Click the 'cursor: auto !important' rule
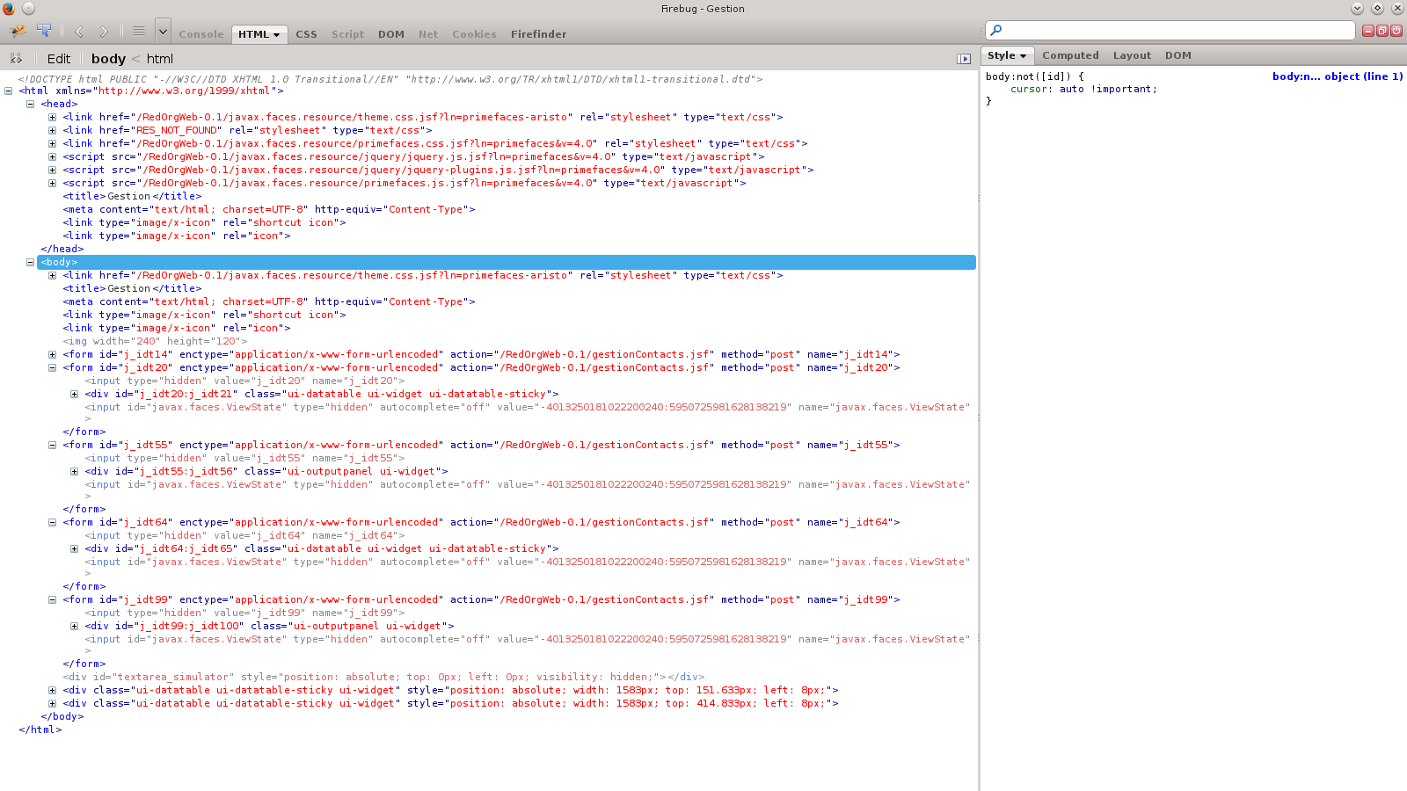This screenshot has height=791, width=1407. point(1083,89)
